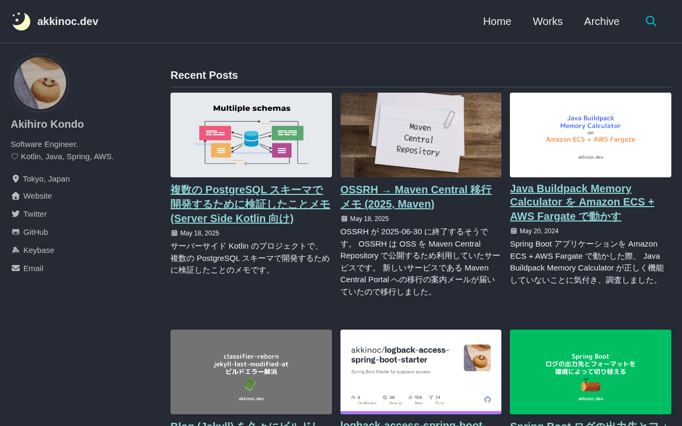Click the profile avatar photo
The image size is (682, 426).
[x=40, y=83]
